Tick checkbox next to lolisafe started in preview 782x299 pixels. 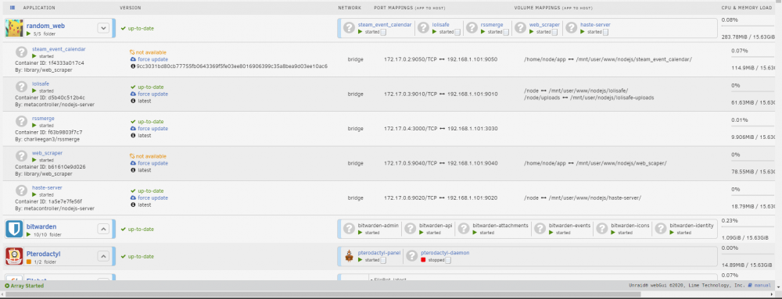click(x=457, y=32)
